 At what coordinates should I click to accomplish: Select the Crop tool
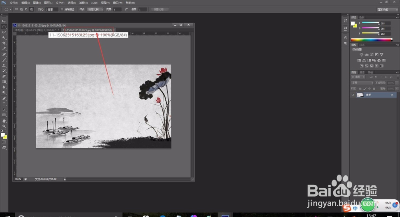pos(4,43)
